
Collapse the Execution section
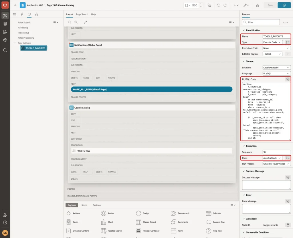pyautogui.click(x=243, y=146)
